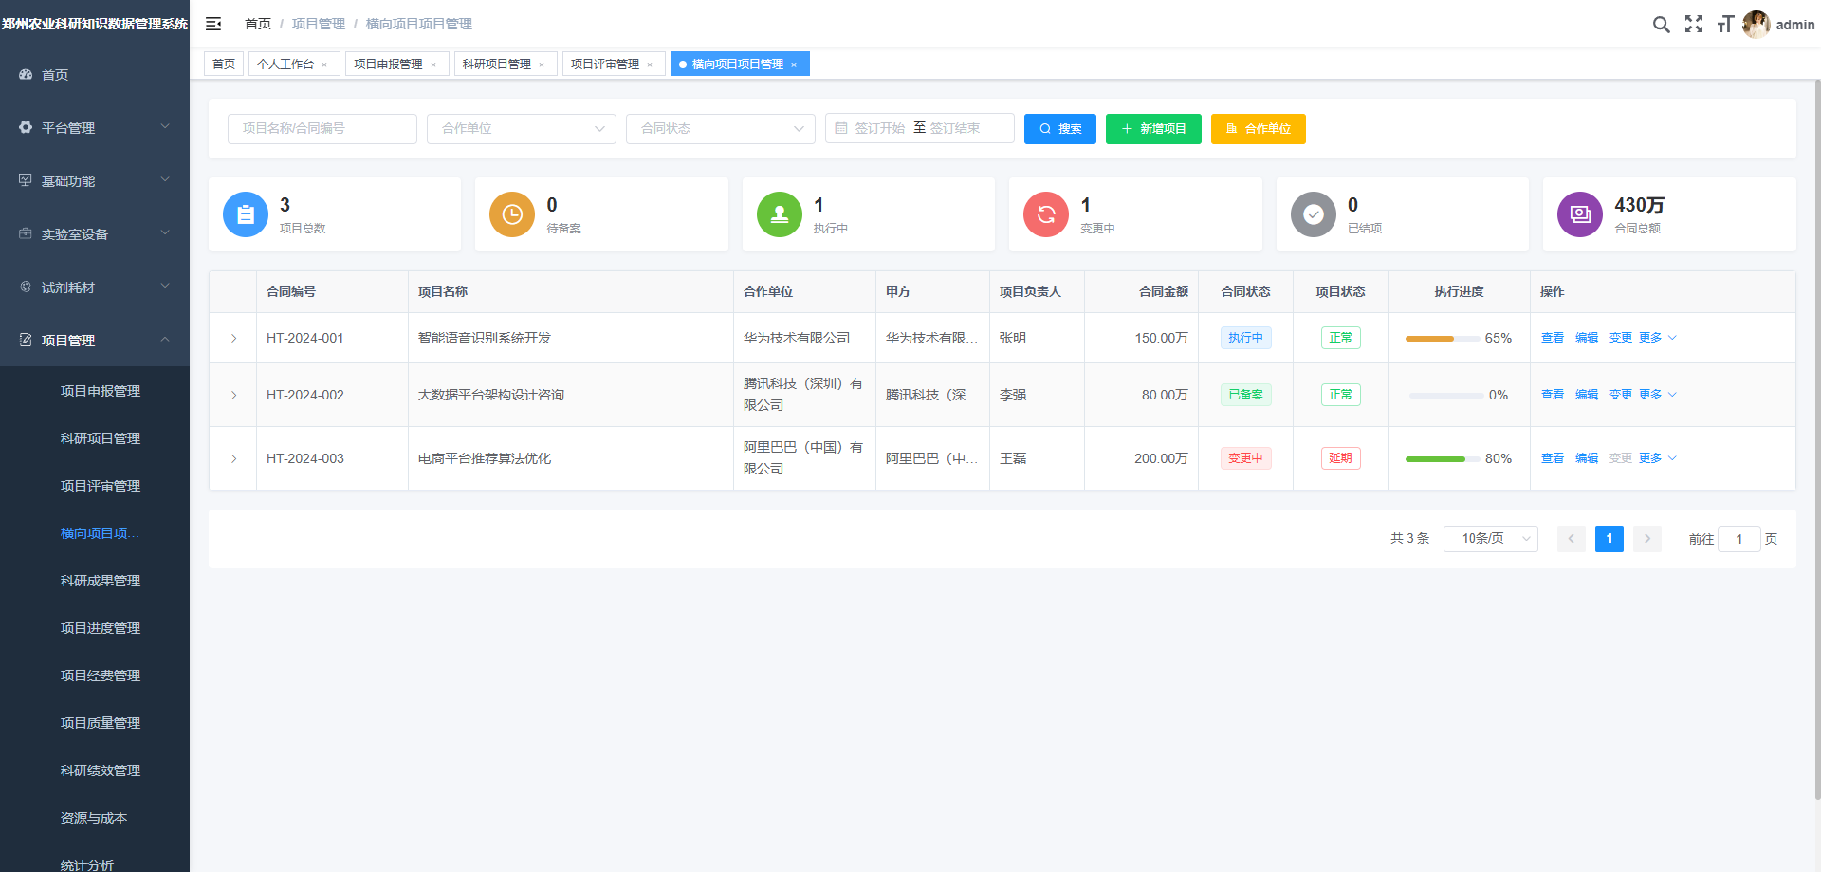Click 编辑 link for HT-2024-002
1821x872 pixels.
(1586, 394)
